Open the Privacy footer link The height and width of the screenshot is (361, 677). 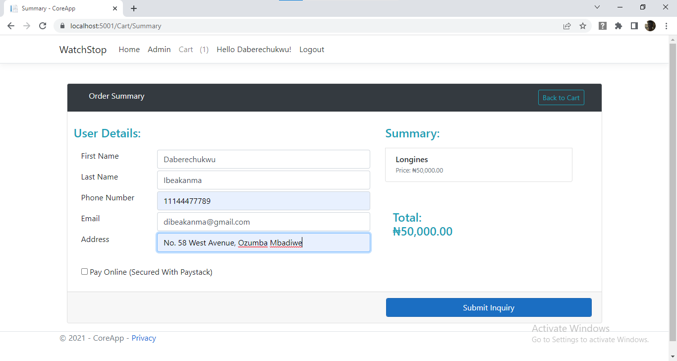coord(144,338)
